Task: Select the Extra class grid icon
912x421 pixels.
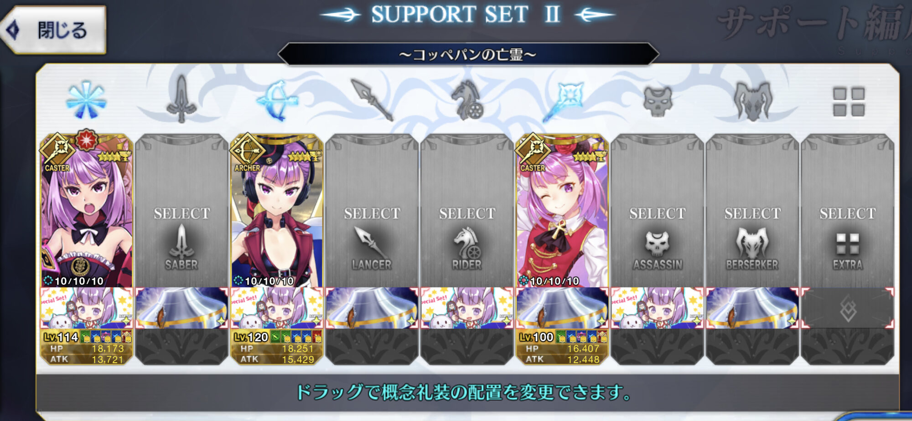Action: coord(848,102)
